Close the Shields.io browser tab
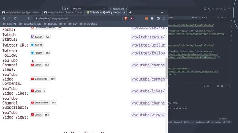The height and width of the screenshot is (133, 238). pos(125,12)
